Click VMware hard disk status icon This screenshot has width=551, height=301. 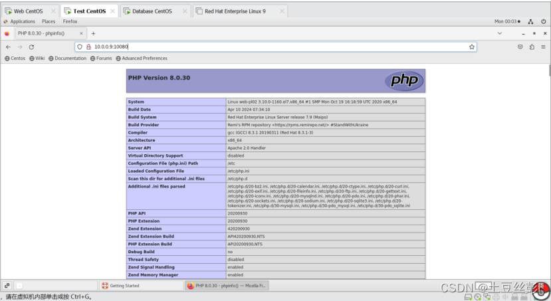tap(468, 297)
